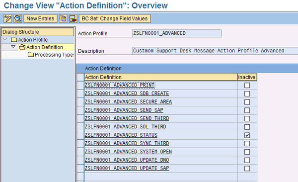Open Processing Types in dialog structure
298x182 pixels.
54,55
